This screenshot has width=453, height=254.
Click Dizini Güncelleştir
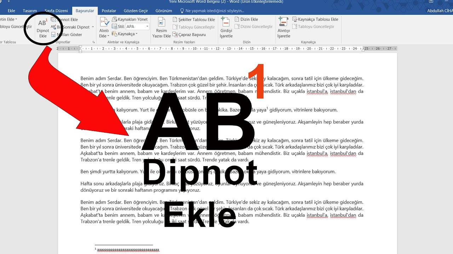coord(254,26)
